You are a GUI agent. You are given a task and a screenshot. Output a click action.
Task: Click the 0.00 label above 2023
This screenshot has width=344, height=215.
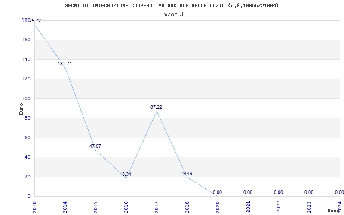point(309,192)
